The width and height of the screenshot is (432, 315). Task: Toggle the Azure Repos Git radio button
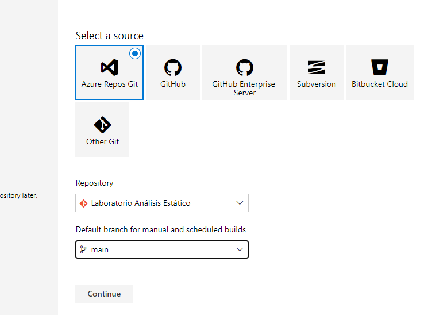click(135, 53)
